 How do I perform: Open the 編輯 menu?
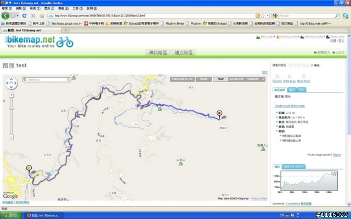tap(21, 9)
